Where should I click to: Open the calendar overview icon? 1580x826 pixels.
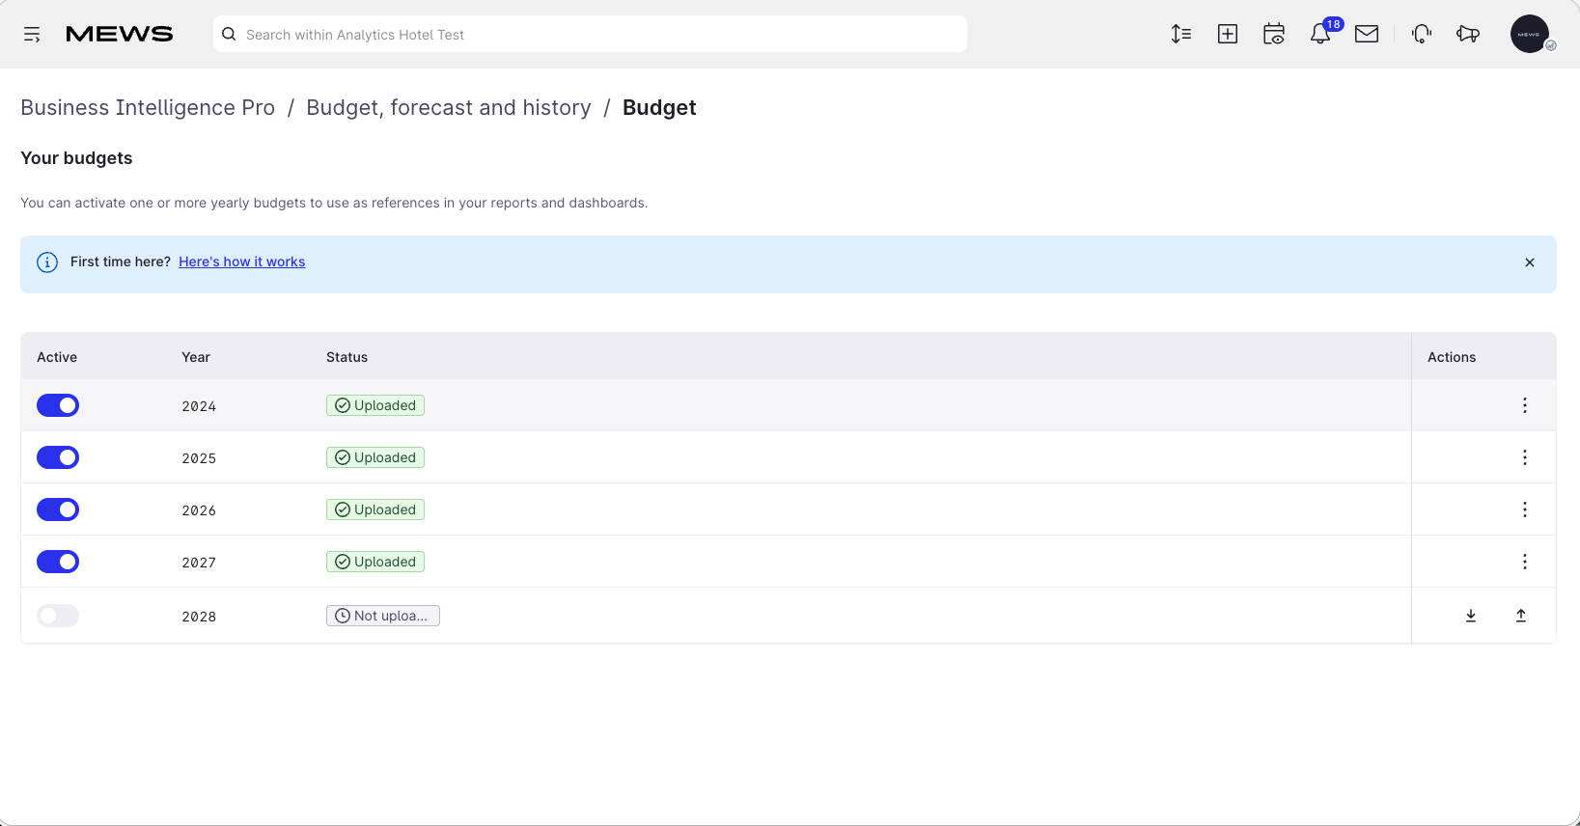click(x=1274, y=34)
